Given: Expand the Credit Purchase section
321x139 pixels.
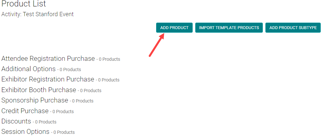Looking at the screenshot, I should point(25,111).
